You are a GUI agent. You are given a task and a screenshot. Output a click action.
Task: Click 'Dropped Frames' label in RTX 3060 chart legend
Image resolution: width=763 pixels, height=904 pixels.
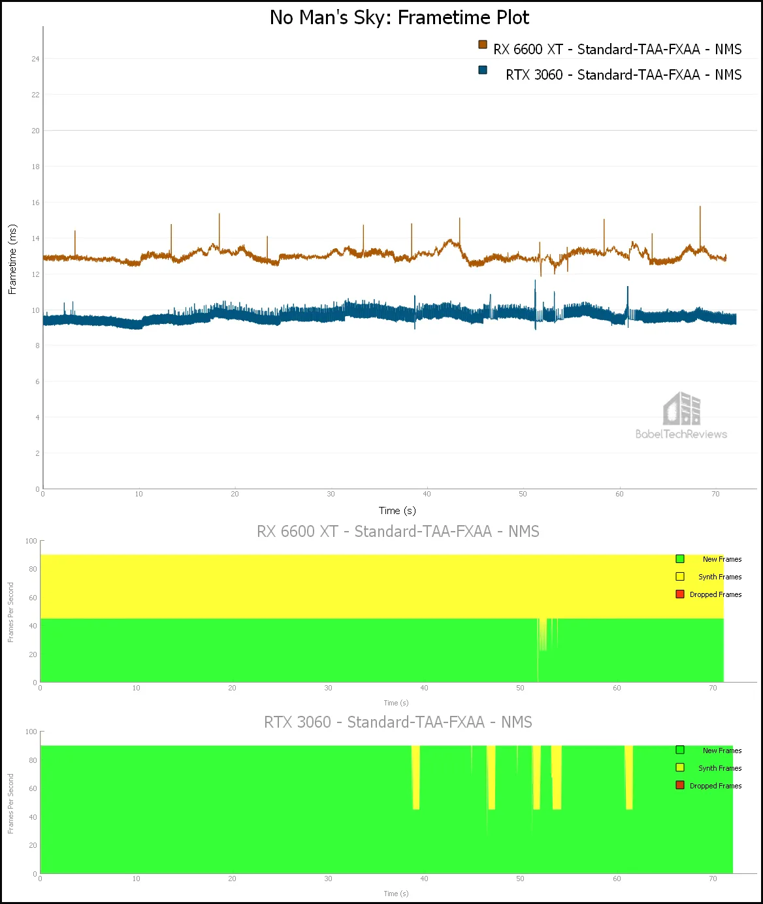click(x=715, y=786)
